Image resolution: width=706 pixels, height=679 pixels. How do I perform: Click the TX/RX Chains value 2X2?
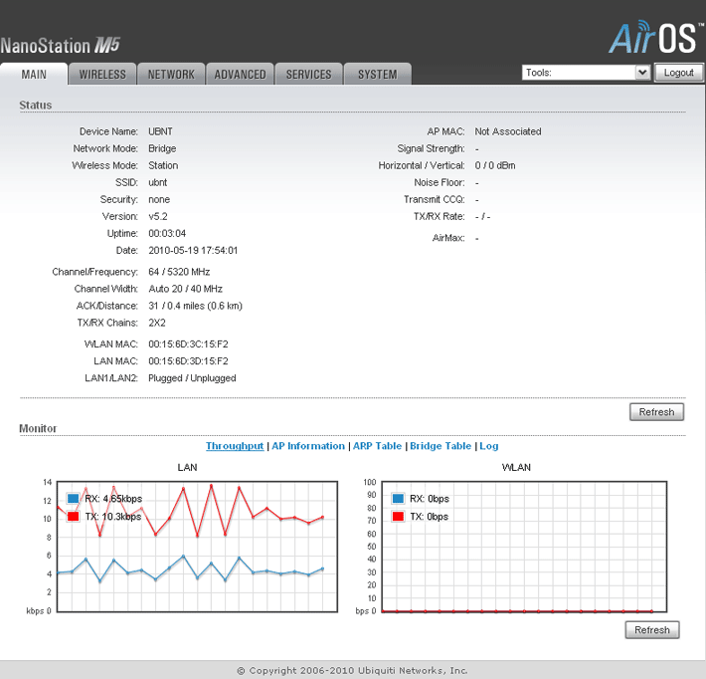(157, 323)
